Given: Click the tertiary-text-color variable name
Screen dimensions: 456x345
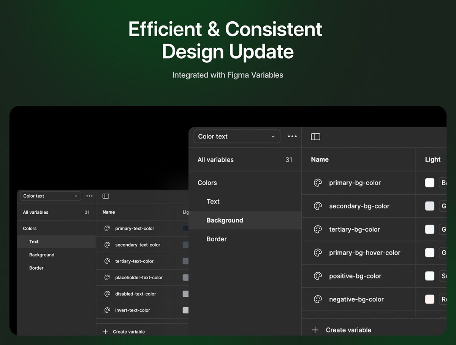Looking at the screenshot, I should click(135, 261).
